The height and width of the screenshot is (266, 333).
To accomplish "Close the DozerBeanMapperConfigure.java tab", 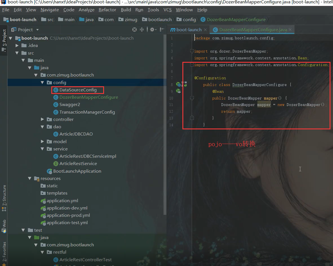I will point(290,30).
